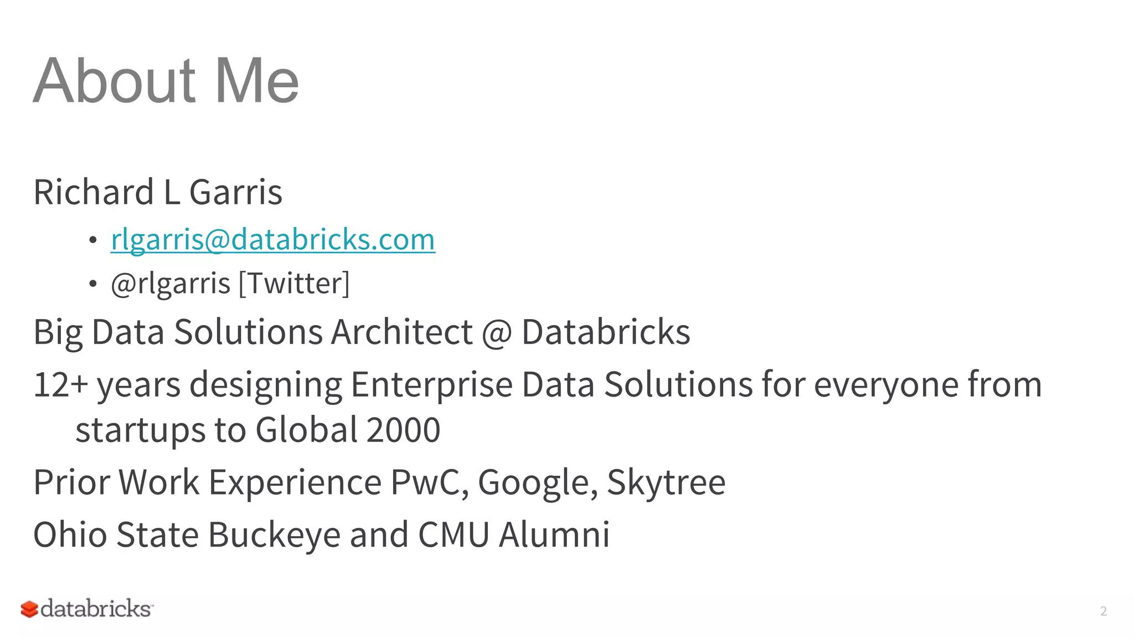Screen dimensions: 1134x638
Task: Click the slide number 2
Action: pos(1103,611)
